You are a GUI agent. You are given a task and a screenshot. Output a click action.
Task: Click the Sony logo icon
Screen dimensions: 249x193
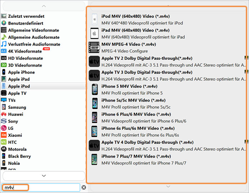coord(4,121)
